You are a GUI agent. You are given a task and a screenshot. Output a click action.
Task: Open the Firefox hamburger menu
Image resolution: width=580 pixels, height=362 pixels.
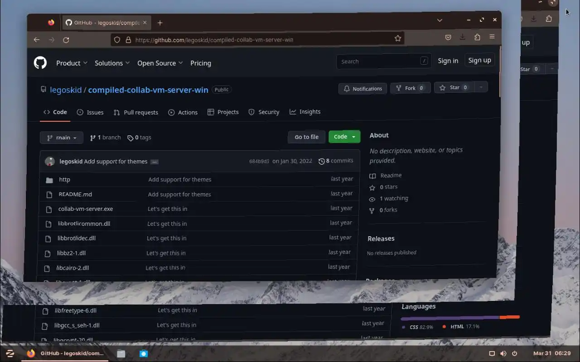click(x=492, y=37)
